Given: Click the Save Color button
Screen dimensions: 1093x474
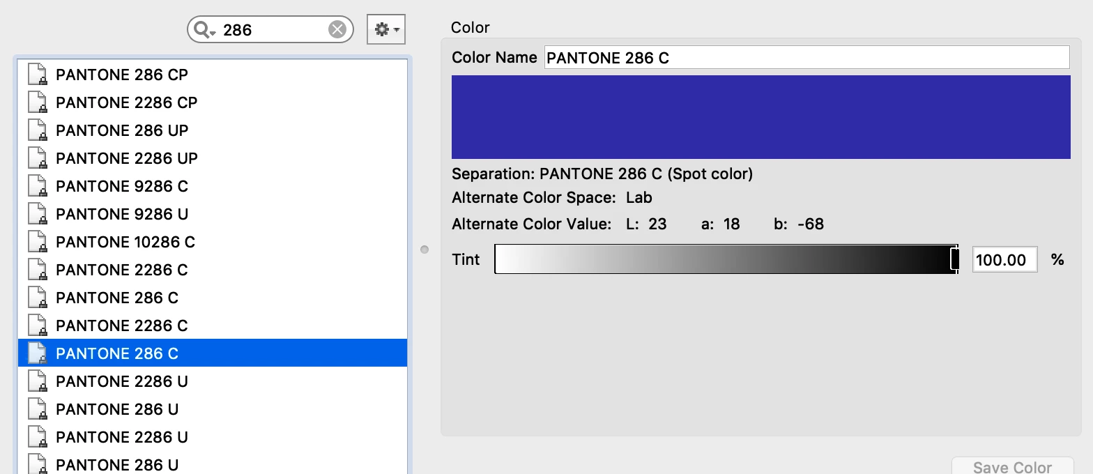Looking at the screenshot, I should coord(1012,466).
